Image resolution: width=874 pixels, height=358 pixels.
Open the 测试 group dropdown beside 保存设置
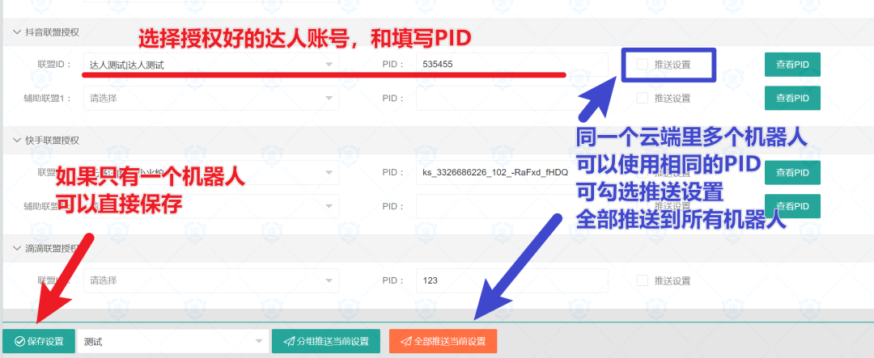coord(172,341)
